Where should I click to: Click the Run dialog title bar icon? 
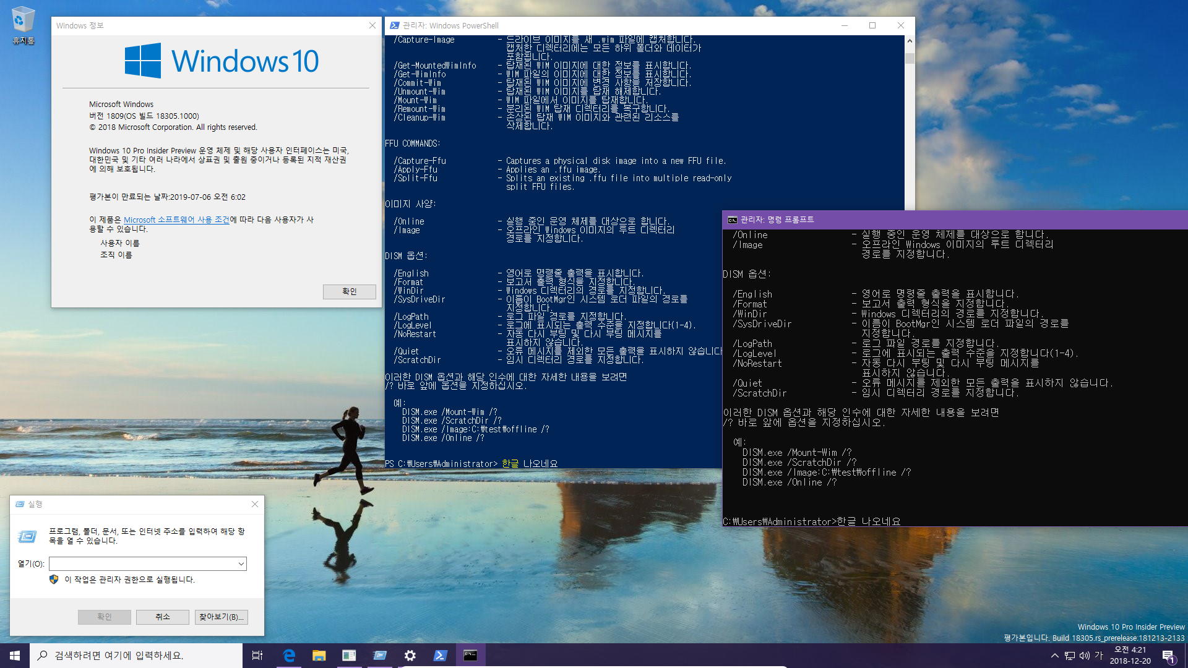tap(20, 504)
